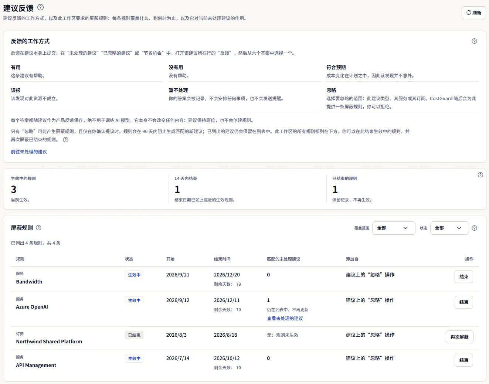This screenshot has height=384, width=489.
Task: Click the Bandwidth rule name
Action: 29,282
